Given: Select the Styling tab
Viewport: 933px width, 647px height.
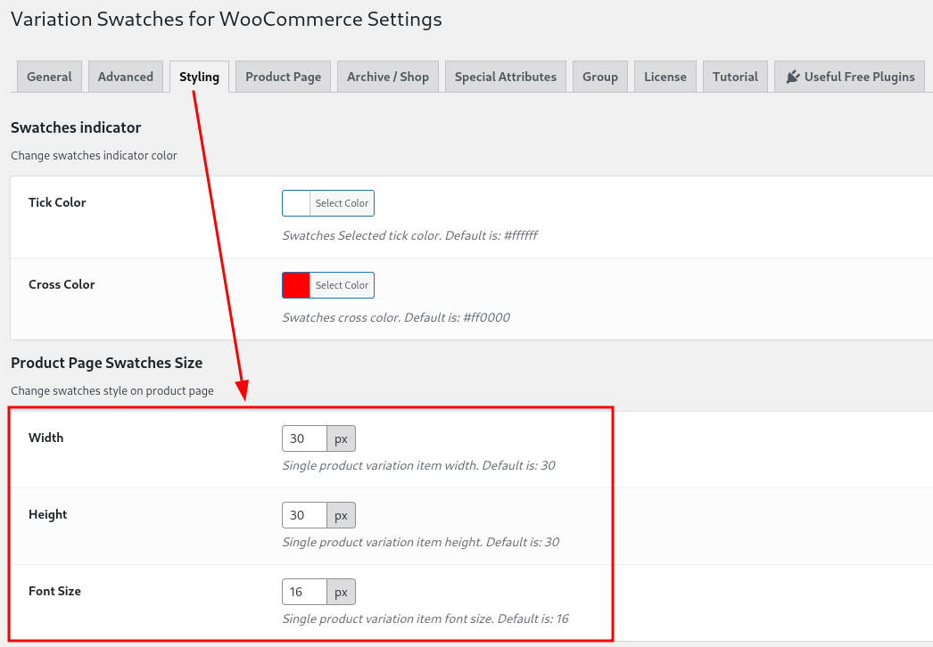Looking at the screenshot, I should [x=199, y=77].
